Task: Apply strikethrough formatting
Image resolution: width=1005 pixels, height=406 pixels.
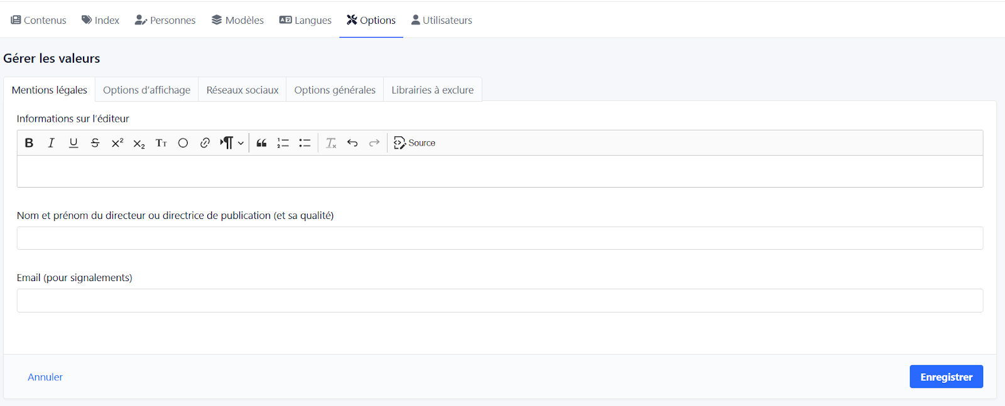Action: coord(95,143)
